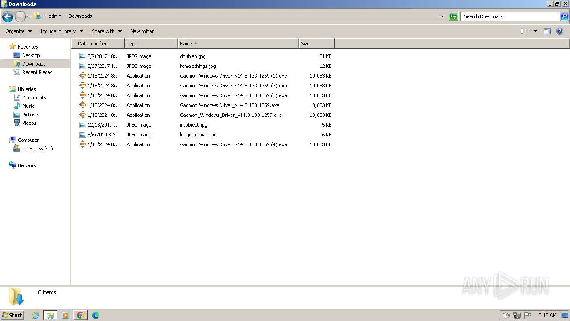
Task: Click the 21 KB size cell
Action: click(x=325, y=56)
